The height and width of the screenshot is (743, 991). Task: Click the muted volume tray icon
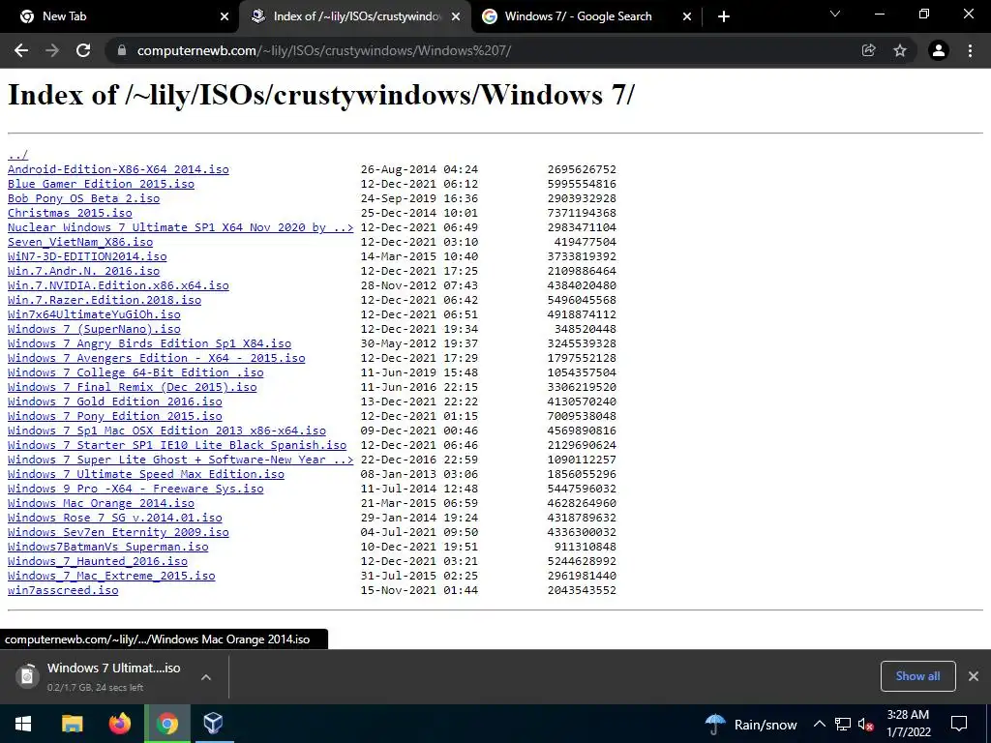tap(865, 724)
